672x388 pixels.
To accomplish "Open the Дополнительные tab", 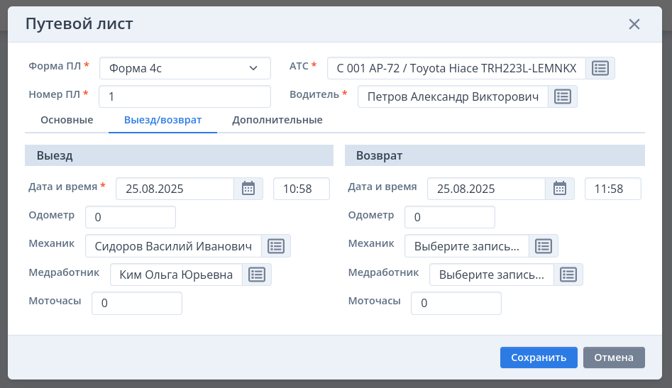I will tap(277, 120).
